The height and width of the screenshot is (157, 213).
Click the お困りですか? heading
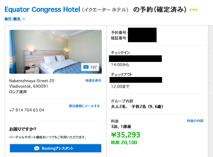(23, 129)
